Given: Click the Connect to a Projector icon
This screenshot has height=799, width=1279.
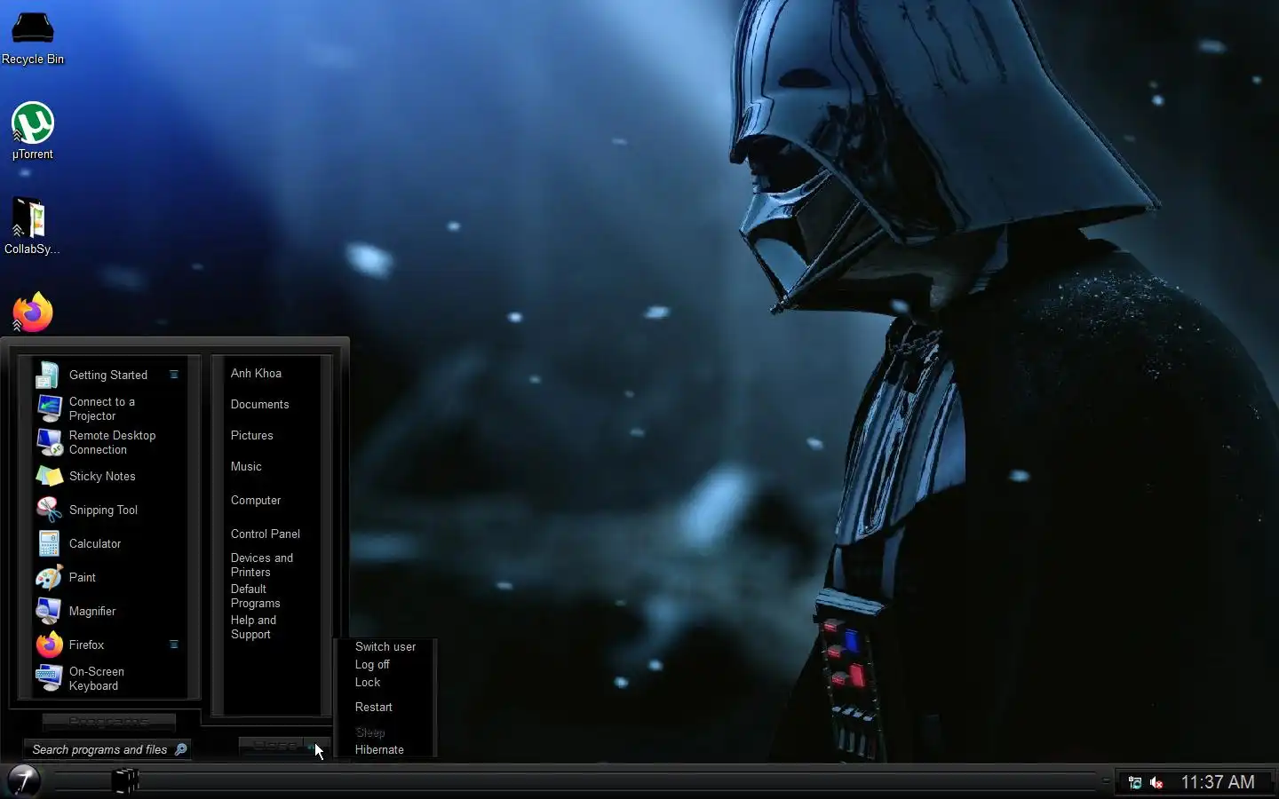Looking at the screenshot, I should click(x=48, y=408).
